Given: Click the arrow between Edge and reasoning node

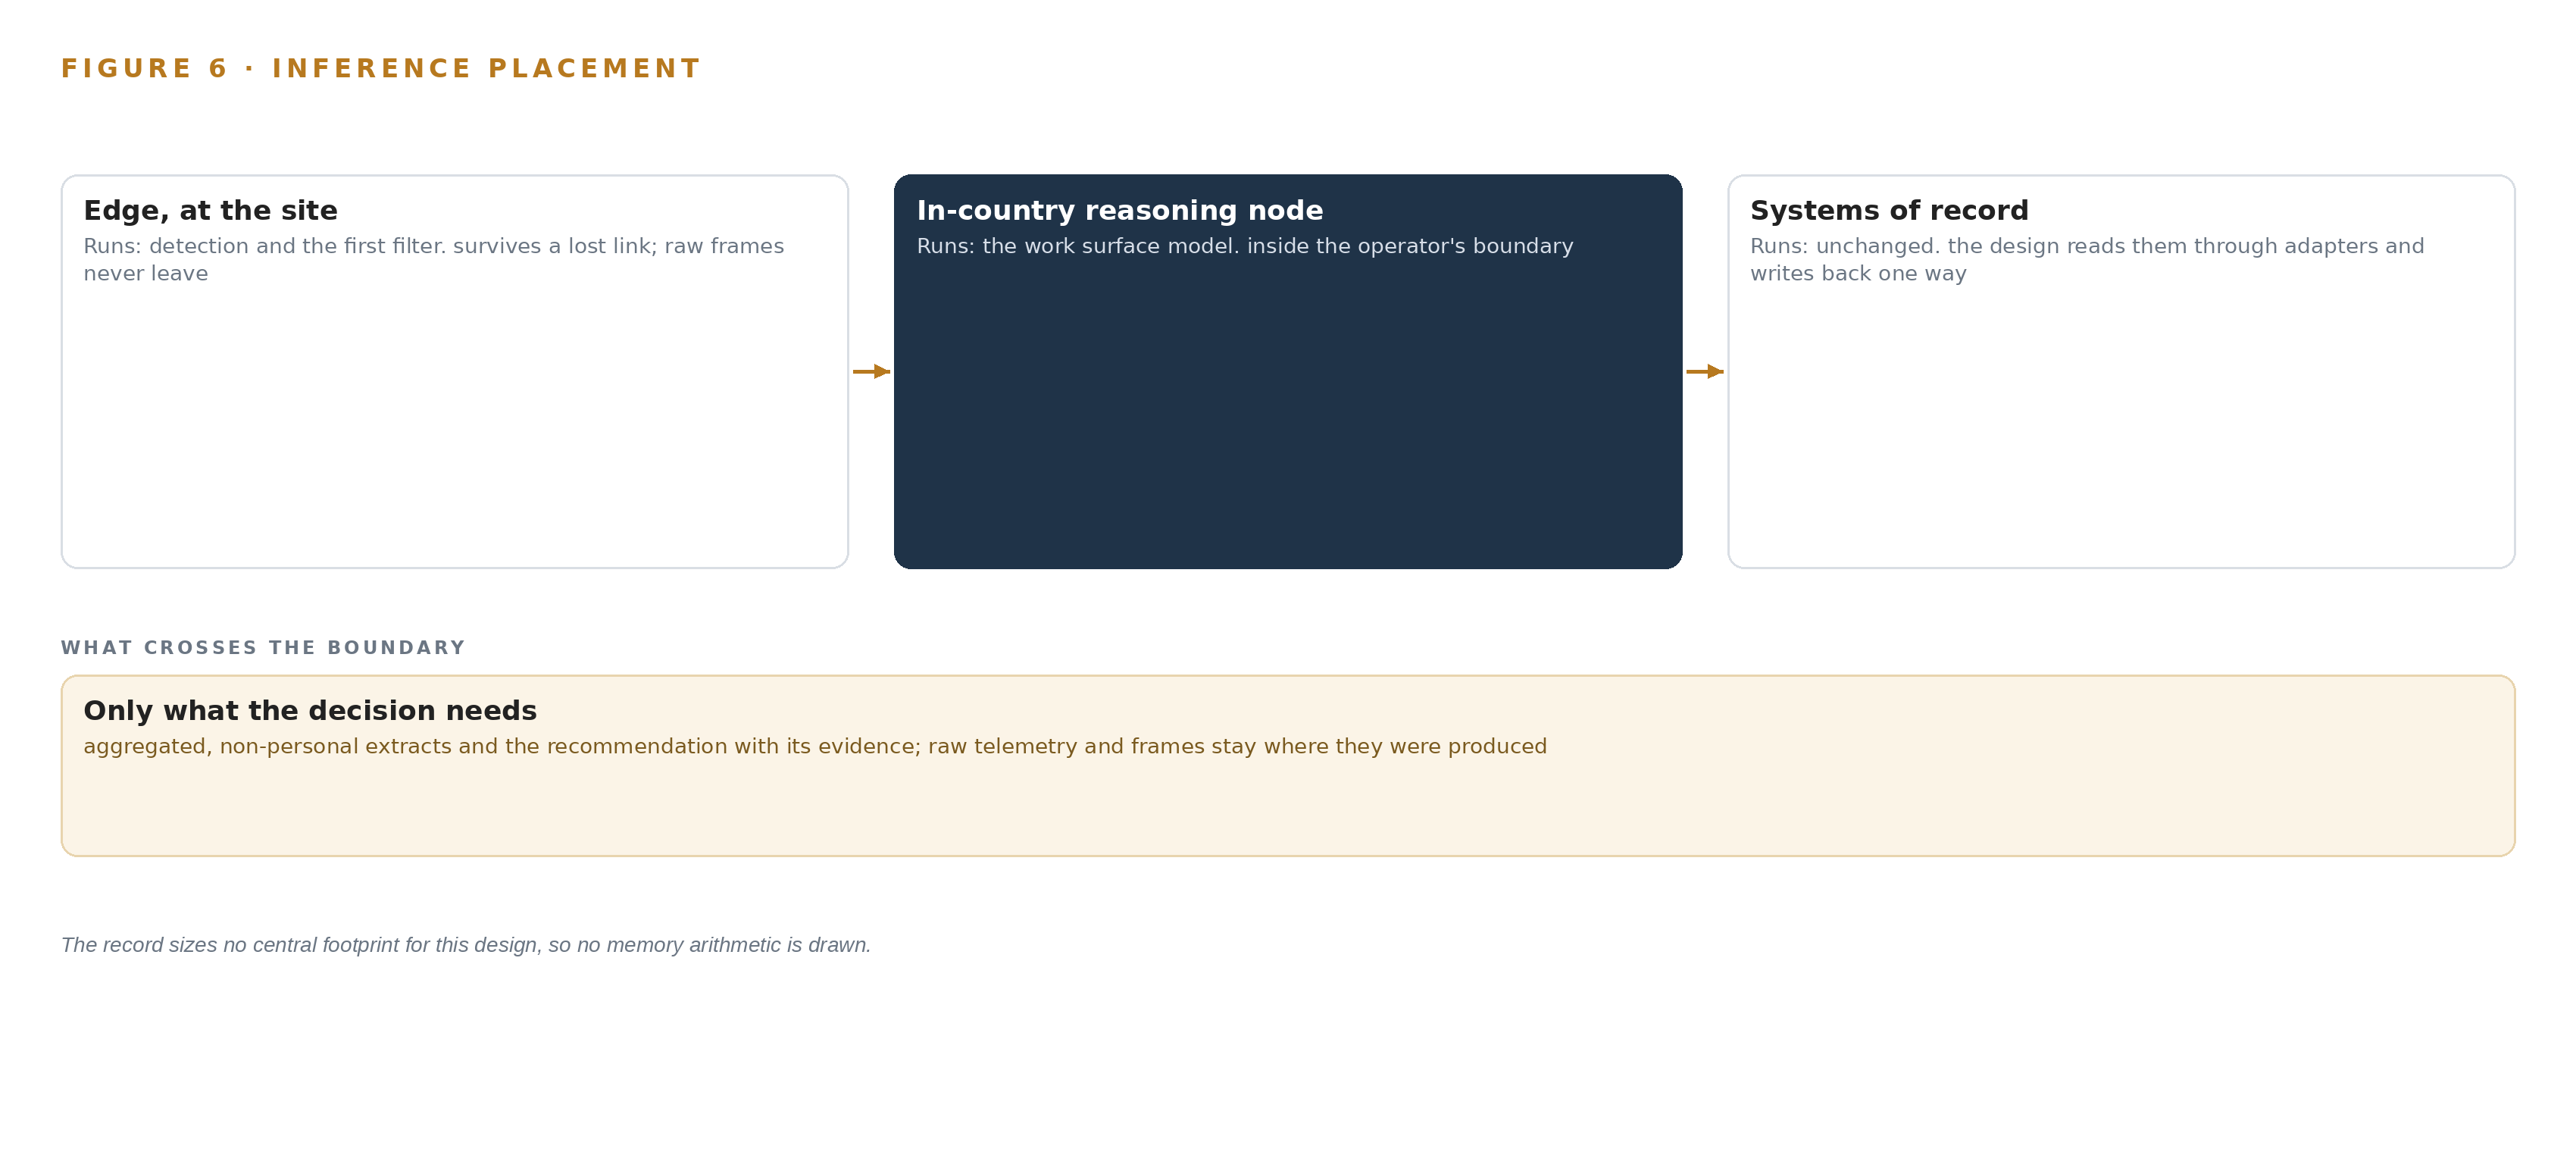Looking at the screenshot, I should pos(871,371).
